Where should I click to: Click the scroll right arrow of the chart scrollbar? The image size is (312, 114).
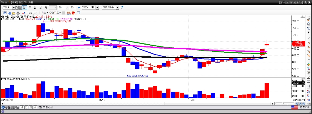point(273,104)
